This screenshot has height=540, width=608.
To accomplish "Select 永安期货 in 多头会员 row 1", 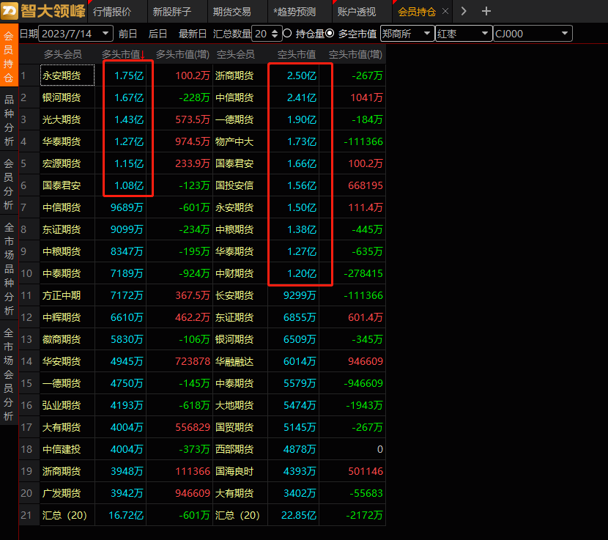I will [67, 75].
